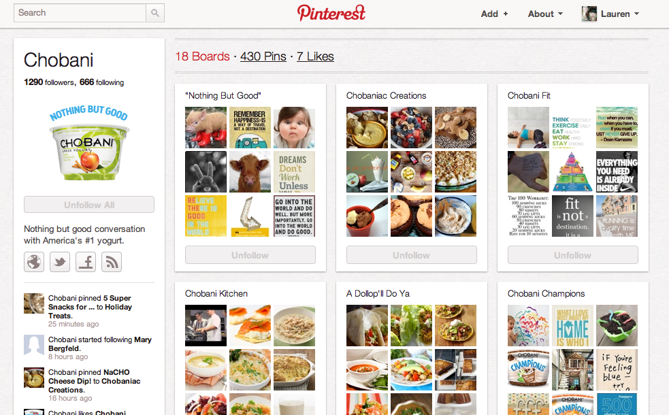Expand the About dropdown
The image size is (669, 415).
click(545, 14)
